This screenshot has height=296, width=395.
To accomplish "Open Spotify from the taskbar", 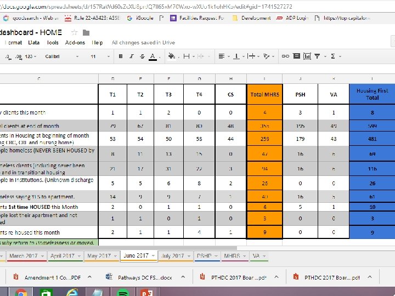I will tap(123, 293).
